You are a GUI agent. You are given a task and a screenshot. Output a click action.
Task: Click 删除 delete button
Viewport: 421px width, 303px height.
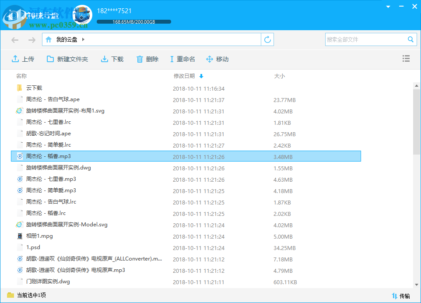tap(147, 59)
